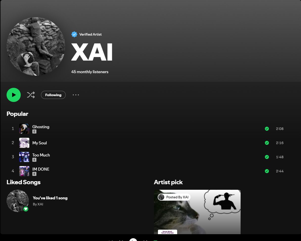Click the Artist pick section heading

(168, 182)
